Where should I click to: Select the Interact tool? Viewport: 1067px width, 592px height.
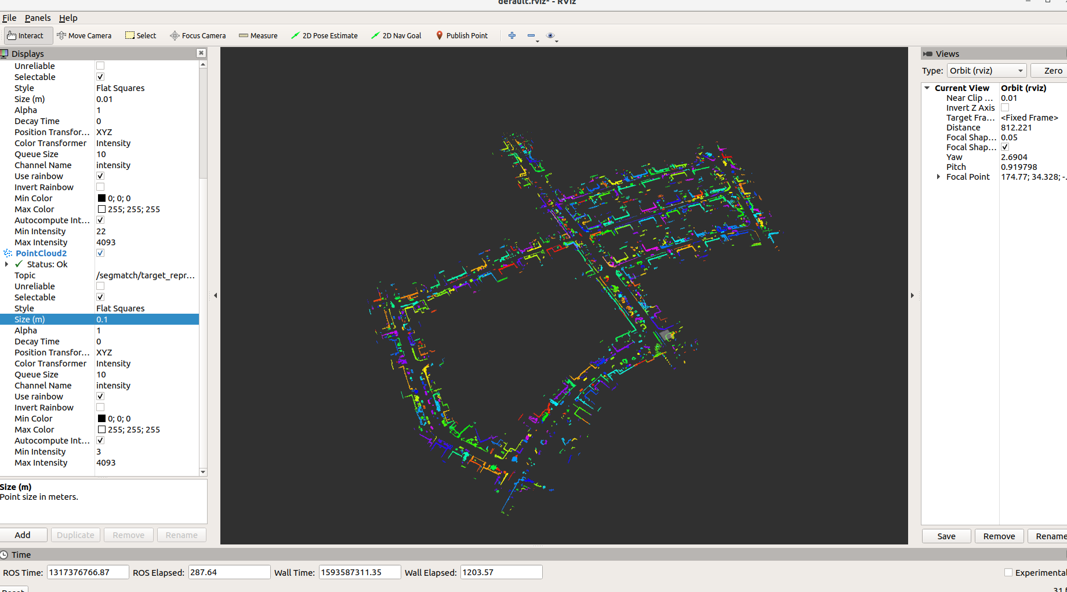click(x=26, y=35)
